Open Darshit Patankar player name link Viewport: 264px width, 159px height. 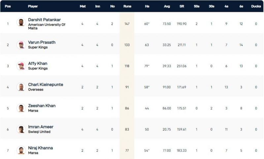(x=44, y=19)
